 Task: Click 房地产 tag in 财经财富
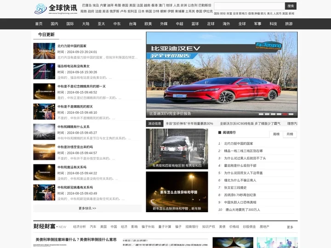[x=264, y=227]
